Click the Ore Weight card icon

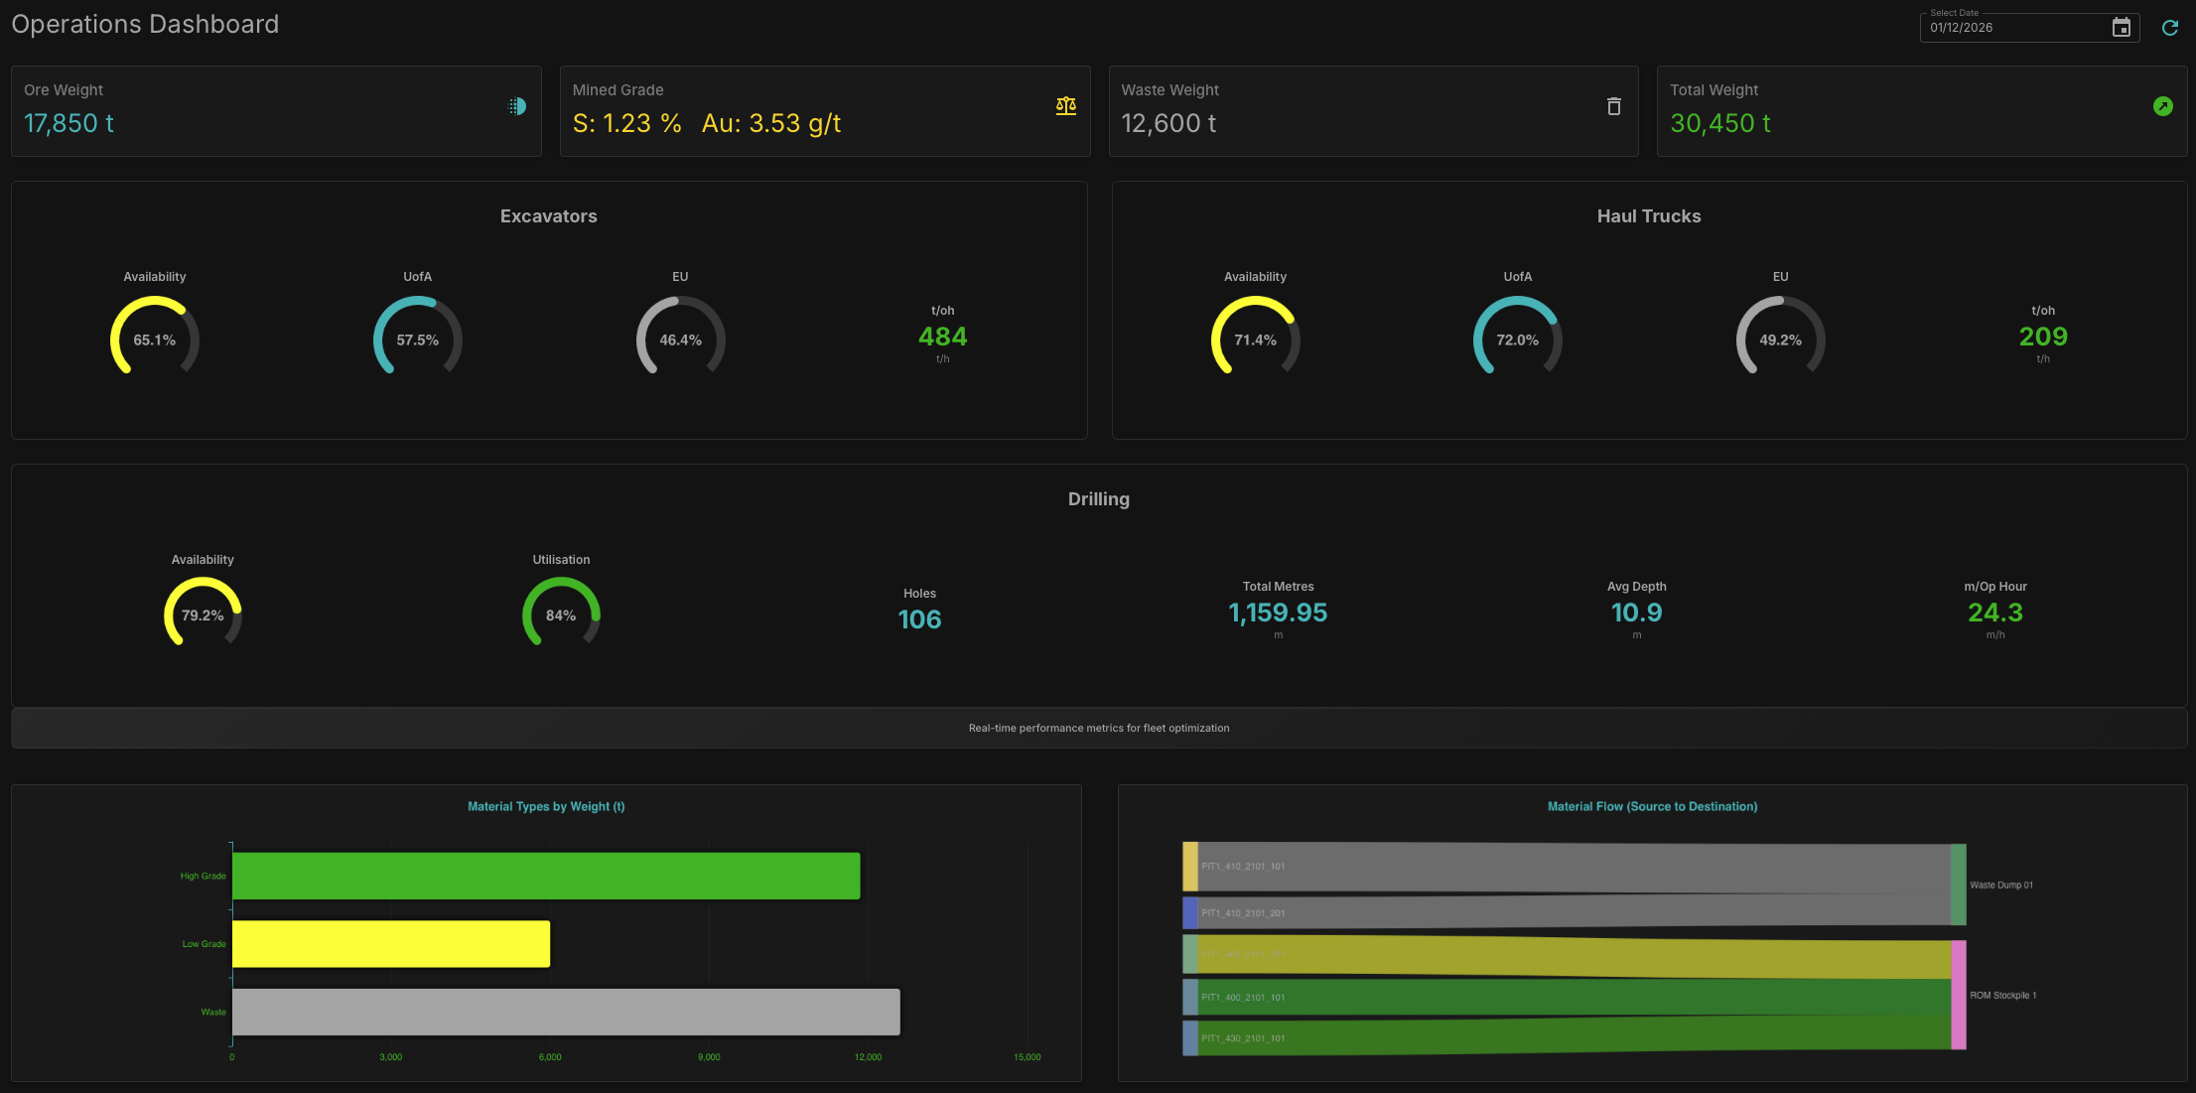[517, 106]
